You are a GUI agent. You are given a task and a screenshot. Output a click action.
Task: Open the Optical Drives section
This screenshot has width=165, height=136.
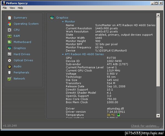23,60
